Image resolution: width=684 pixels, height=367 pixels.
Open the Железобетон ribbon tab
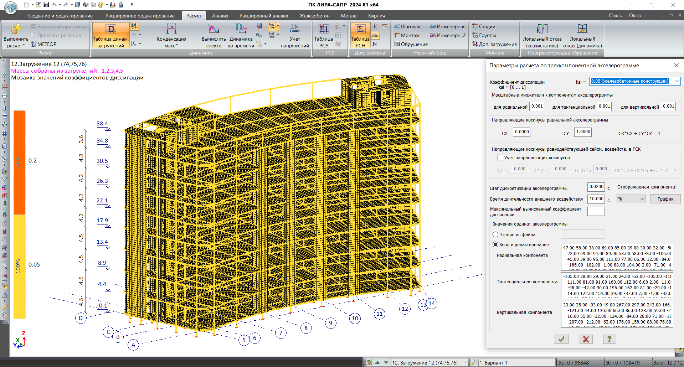314,16
